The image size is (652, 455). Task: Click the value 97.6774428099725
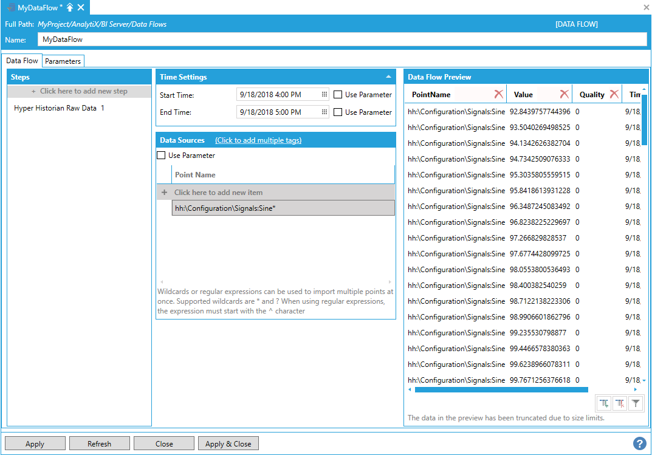pyautogui.click(x=540, y=253)
